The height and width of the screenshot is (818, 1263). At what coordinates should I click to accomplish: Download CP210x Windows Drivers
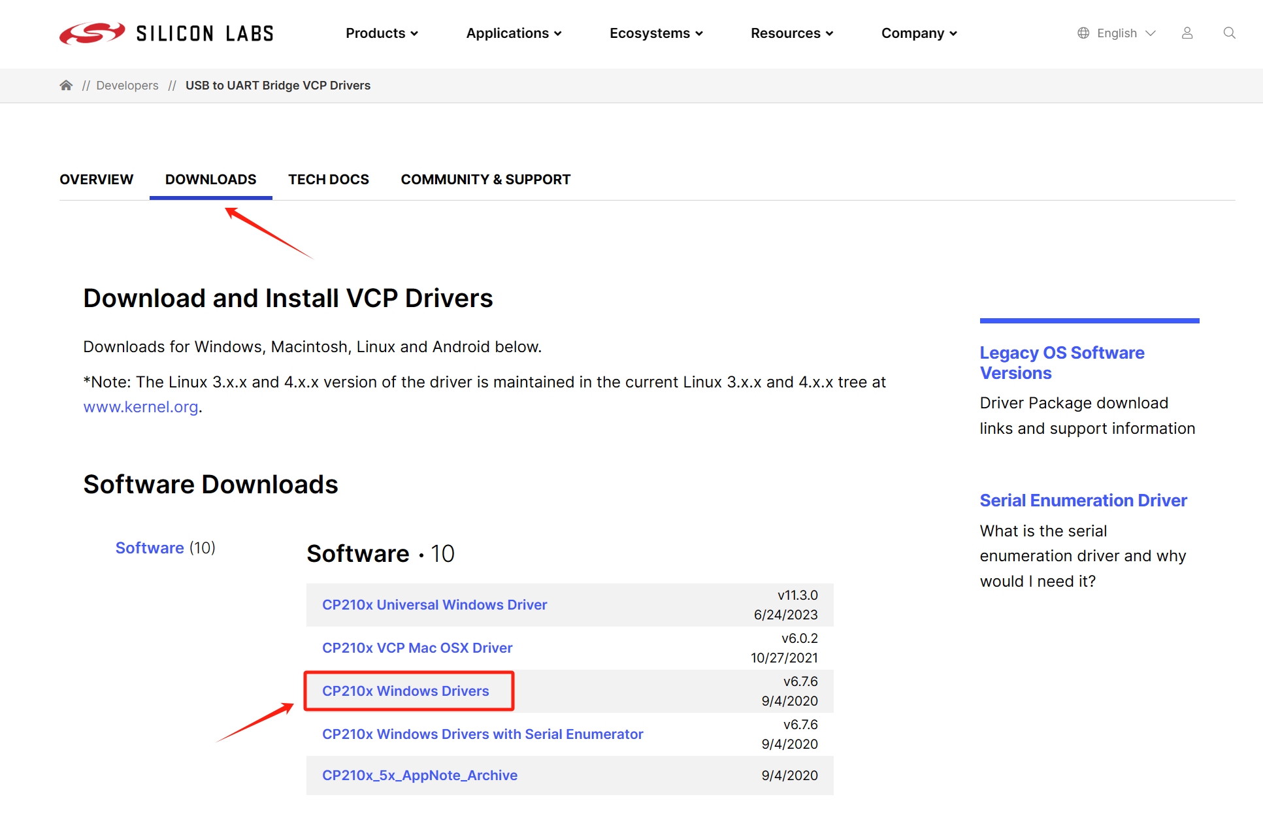(x=405, y=691)
